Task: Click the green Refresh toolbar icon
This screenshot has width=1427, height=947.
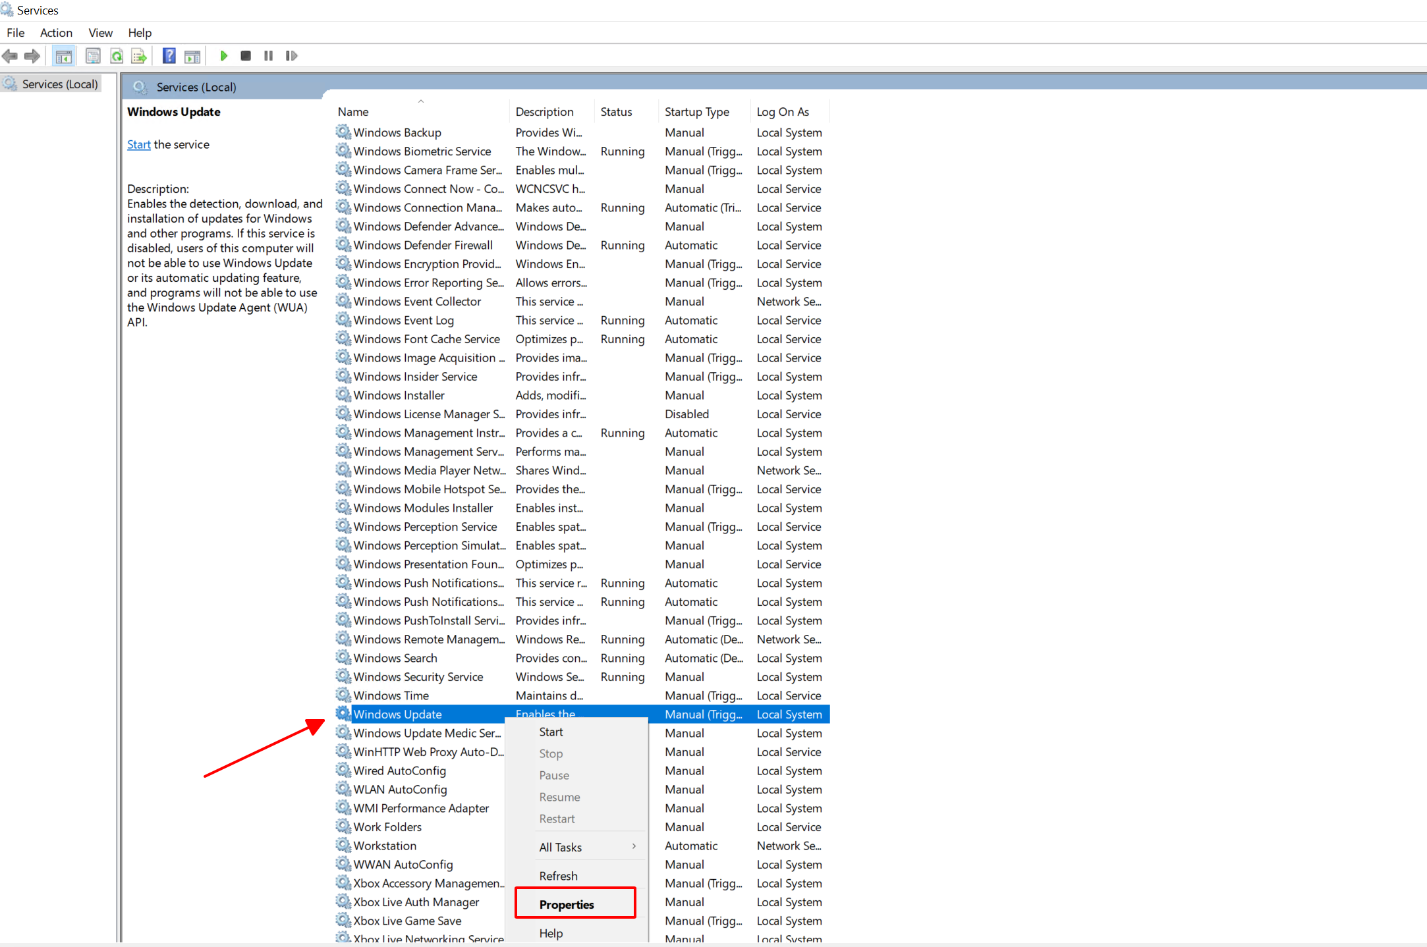Action: pyautogui.click(x=117, y=56)
